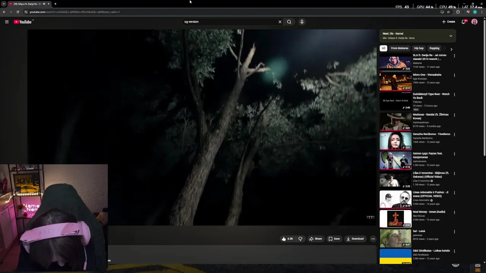
Task: Open options for 'Mad Money - Amen' video
Action: (x=454, y=212)
